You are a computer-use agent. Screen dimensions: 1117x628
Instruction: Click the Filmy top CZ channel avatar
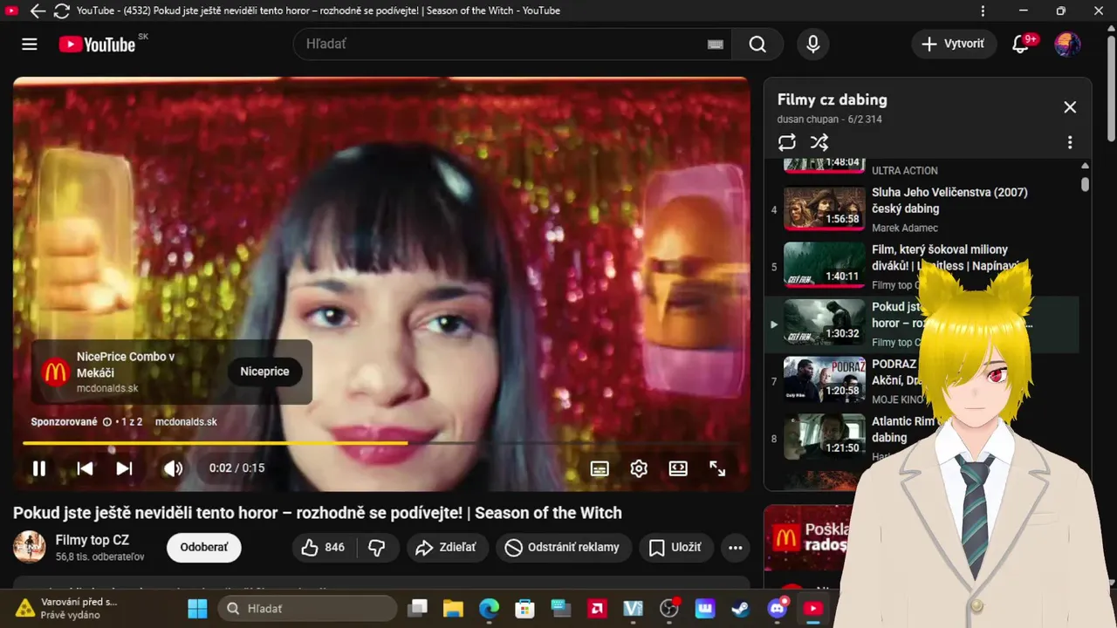tap(30, 547)
